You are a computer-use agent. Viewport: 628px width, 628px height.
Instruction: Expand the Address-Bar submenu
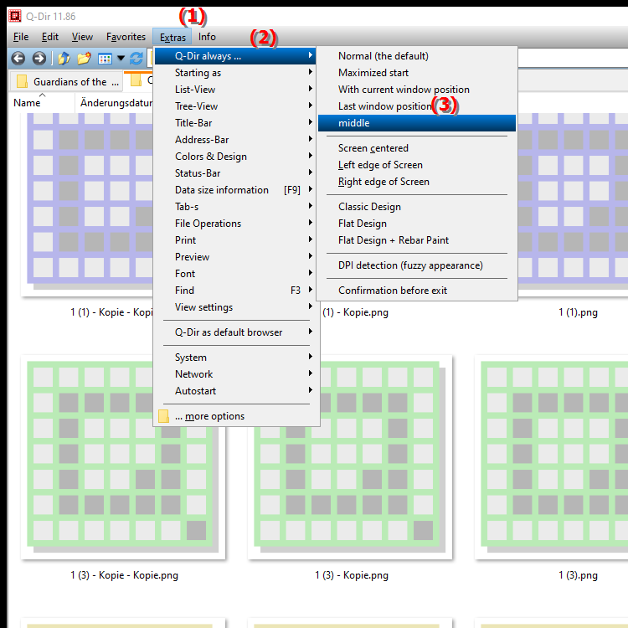pos(235,140)
